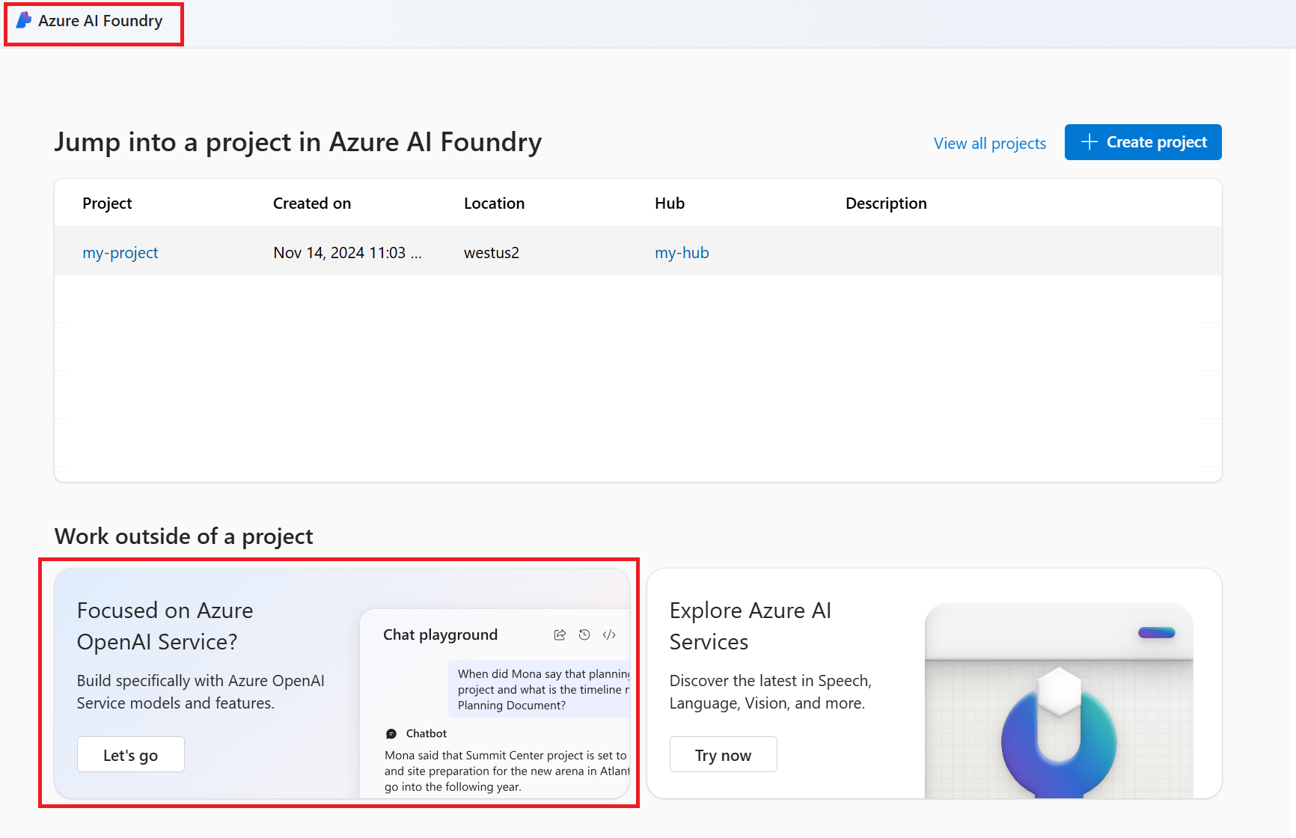Click the code view icon in Chat playground
The height and width of the screenshot is (838, 1296).
click(609, 635)
